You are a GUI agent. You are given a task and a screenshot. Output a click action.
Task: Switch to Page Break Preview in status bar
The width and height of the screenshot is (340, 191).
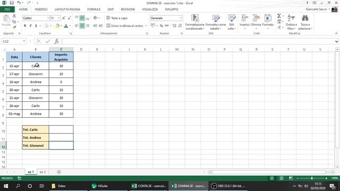[x=291, y=178]
